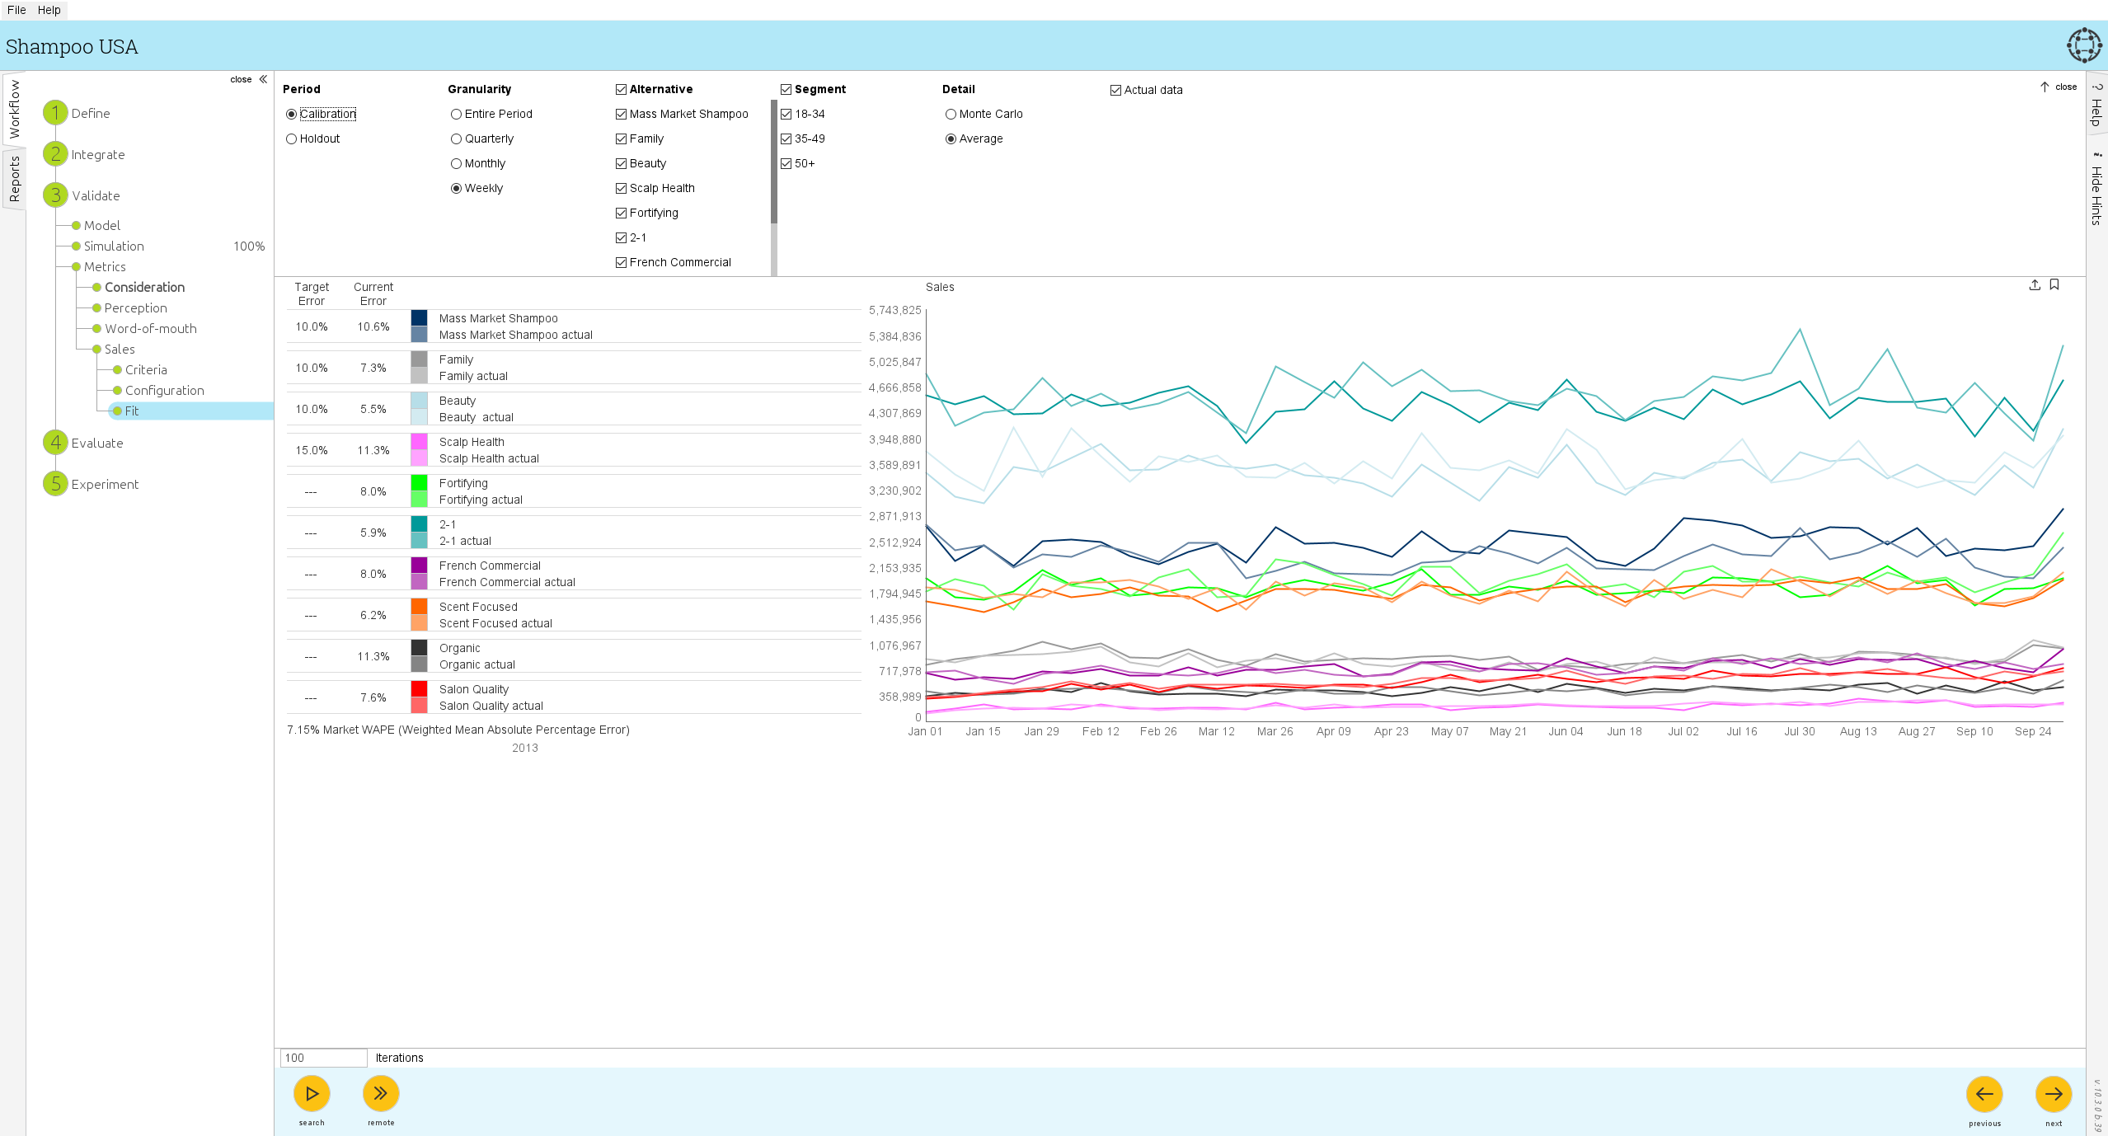The width and height of the screenshot is (2108, 1136).
Task: Open the Help side tab
Action: (x=2096, y=106)
